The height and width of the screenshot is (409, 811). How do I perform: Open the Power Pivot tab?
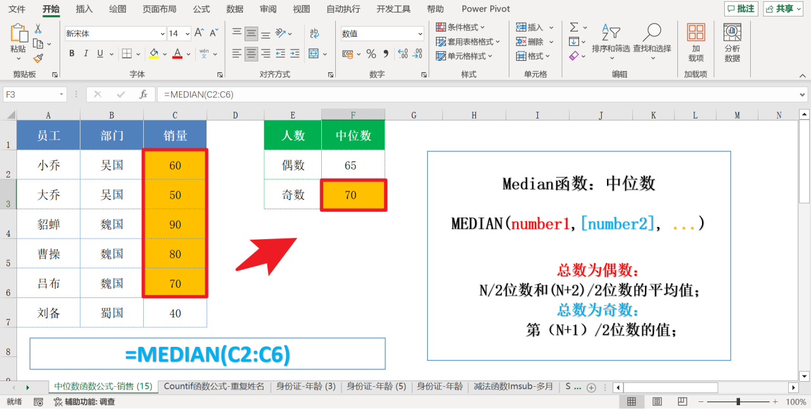[487, 9]
